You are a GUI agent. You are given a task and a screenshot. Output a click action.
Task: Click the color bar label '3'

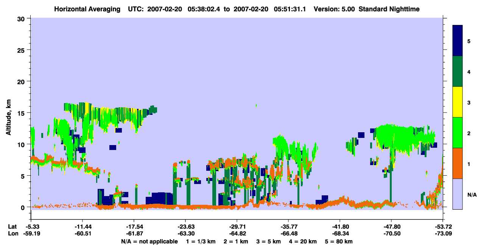(x=469, y=102)
